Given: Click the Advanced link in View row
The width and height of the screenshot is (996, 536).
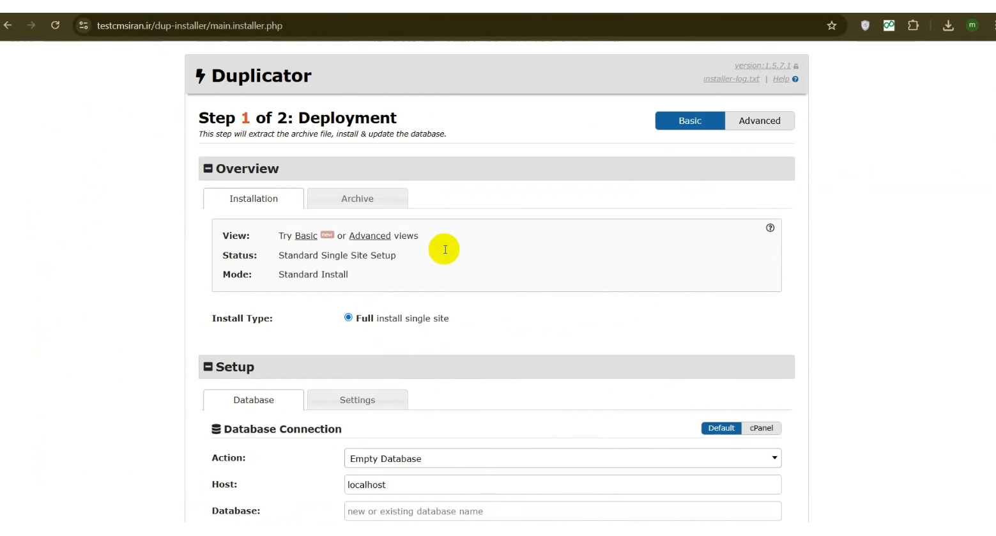Looking at the screenshot, I should tap(370, 236).
